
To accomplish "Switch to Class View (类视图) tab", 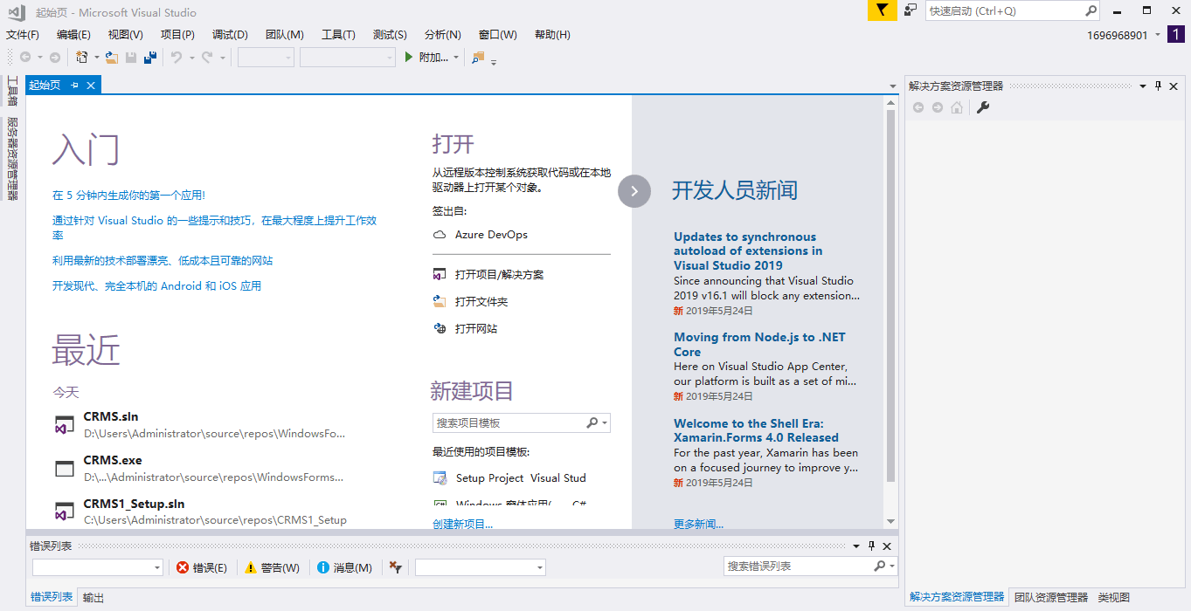I will click(1114, 598).
